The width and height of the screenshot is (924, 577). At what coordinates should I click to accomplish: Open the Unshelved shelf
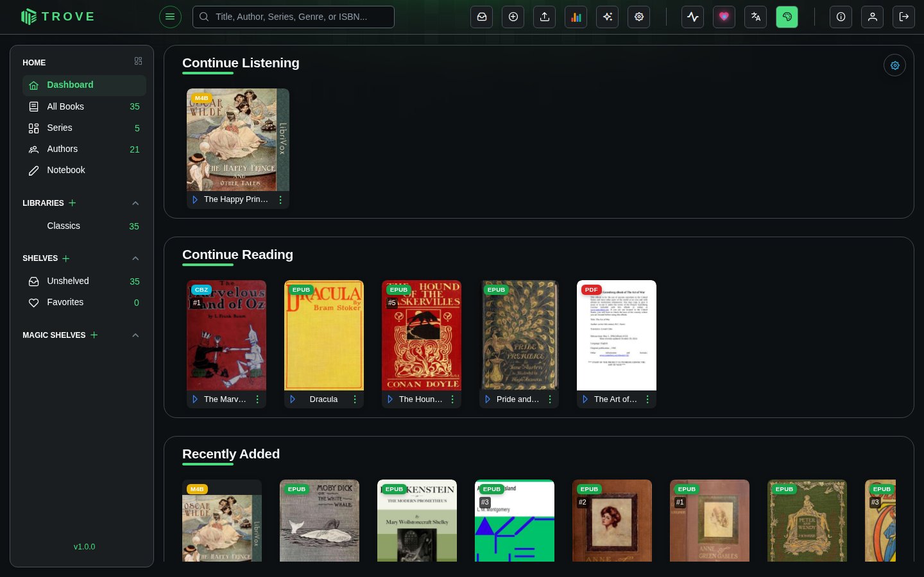[84, 281]
